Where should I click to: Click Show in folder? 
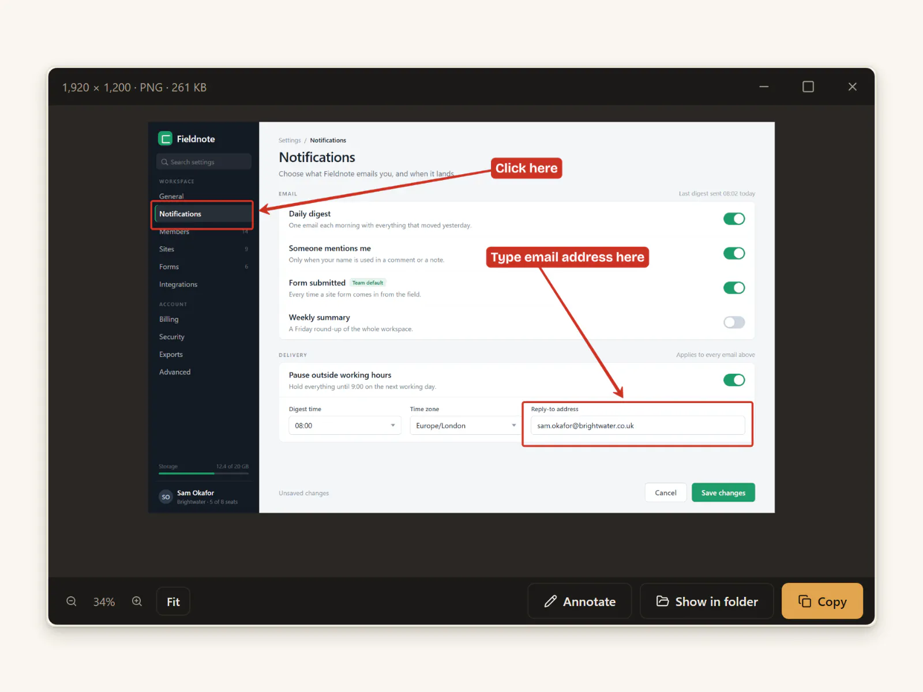pos(707,601)
